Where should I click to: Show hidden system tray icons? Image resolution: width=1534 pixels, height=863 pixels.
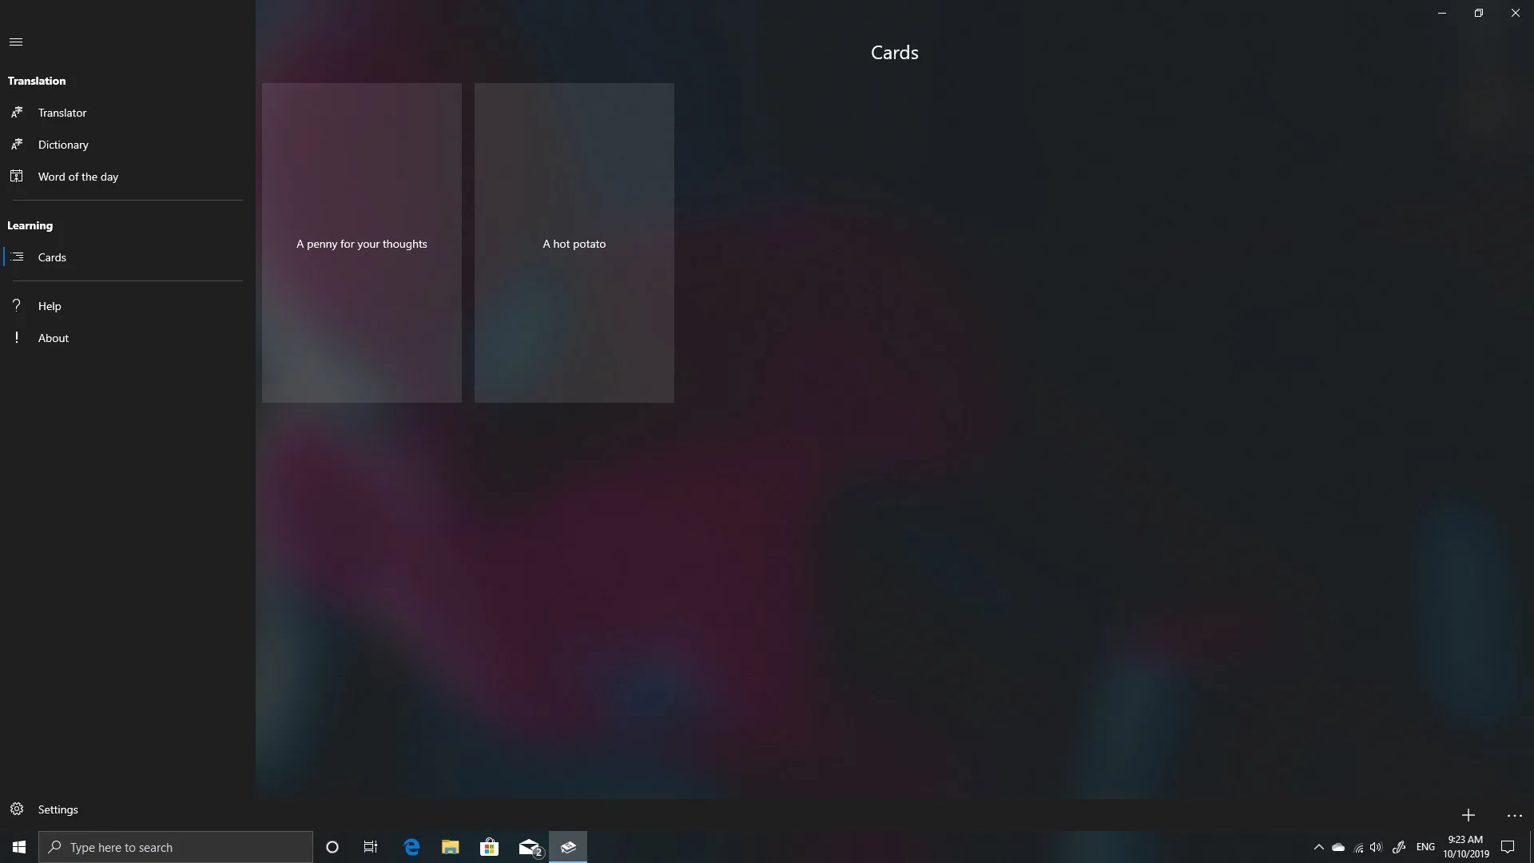point(1318,847)
